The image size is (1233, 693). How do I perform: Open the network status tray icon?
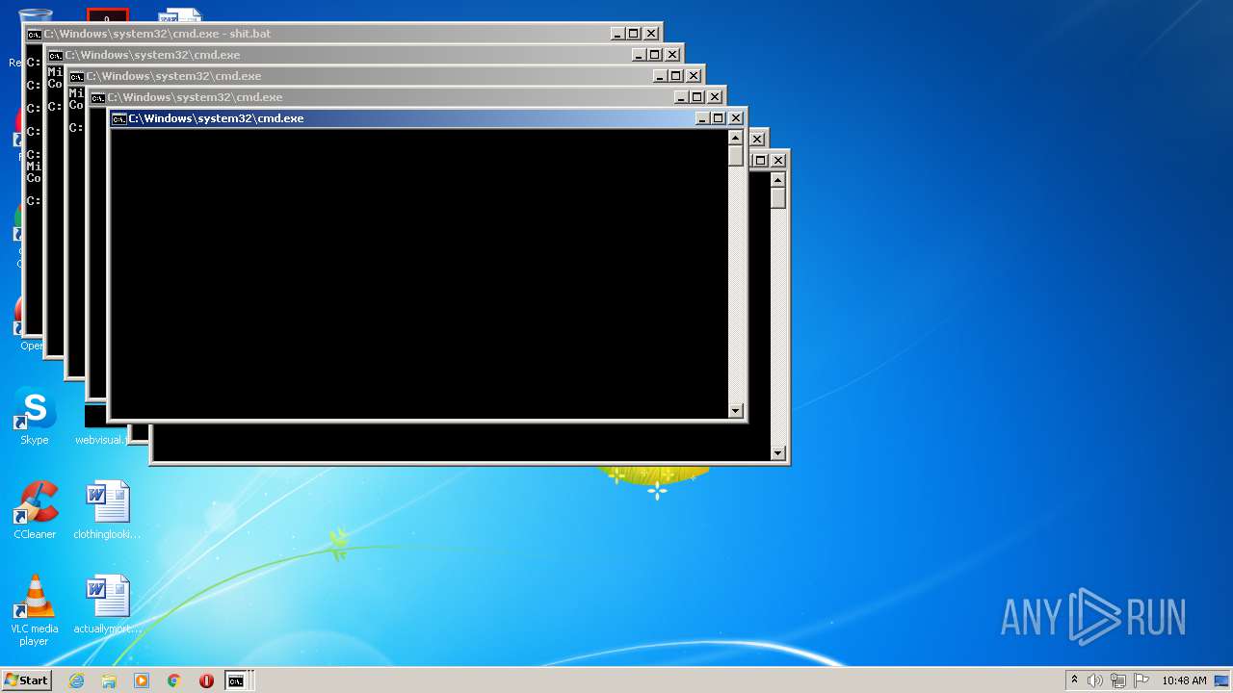1118,680
